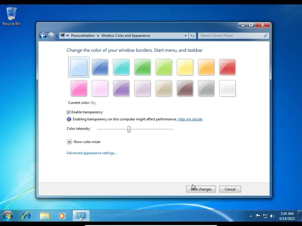Expand the double chevron in address bar
Image resolution: width=302 pixels, height=226 pixels.
tap(68, 36)
